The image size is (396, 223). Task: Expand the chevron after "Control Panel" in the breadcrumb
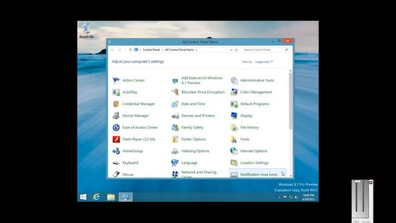pyautogui.click(x=162, y=50)
